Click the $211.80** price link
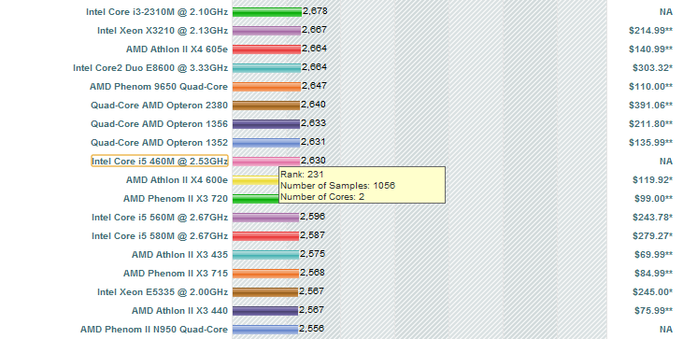This screenshot has width=697, height=339. click(650, 124)
